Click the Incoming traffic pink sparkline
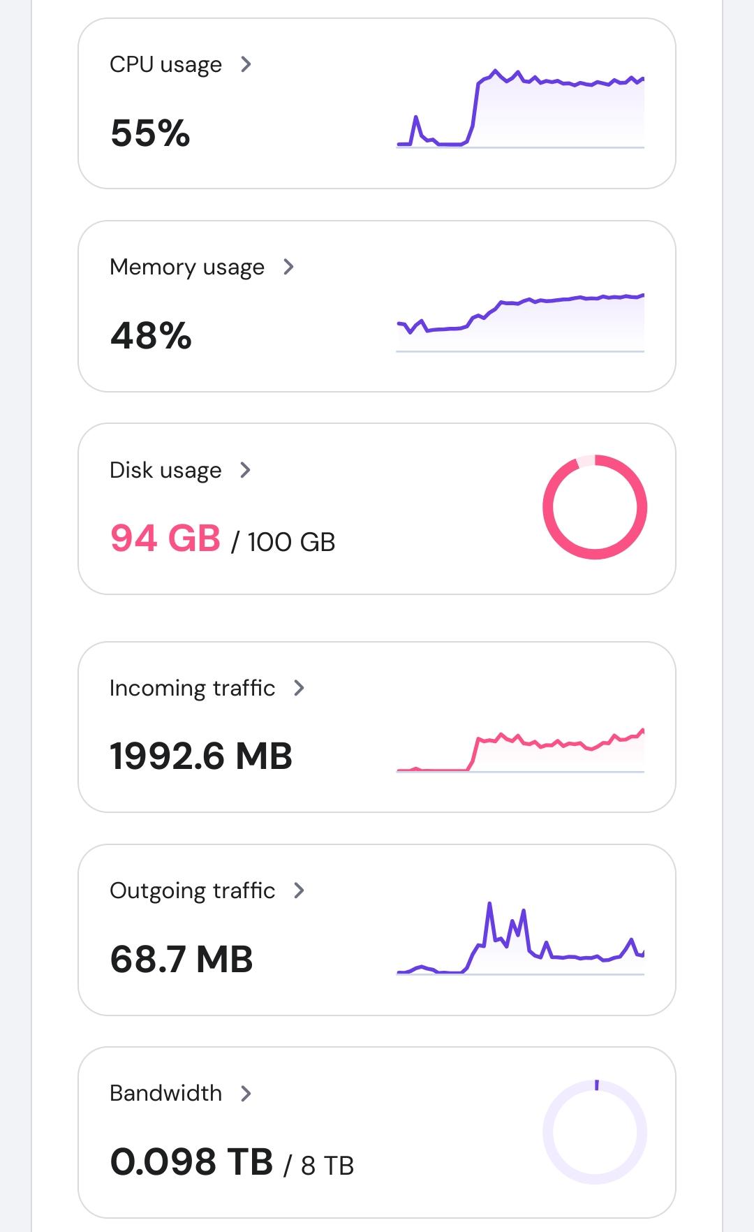The image size is (754, 1232). point(520,750)
